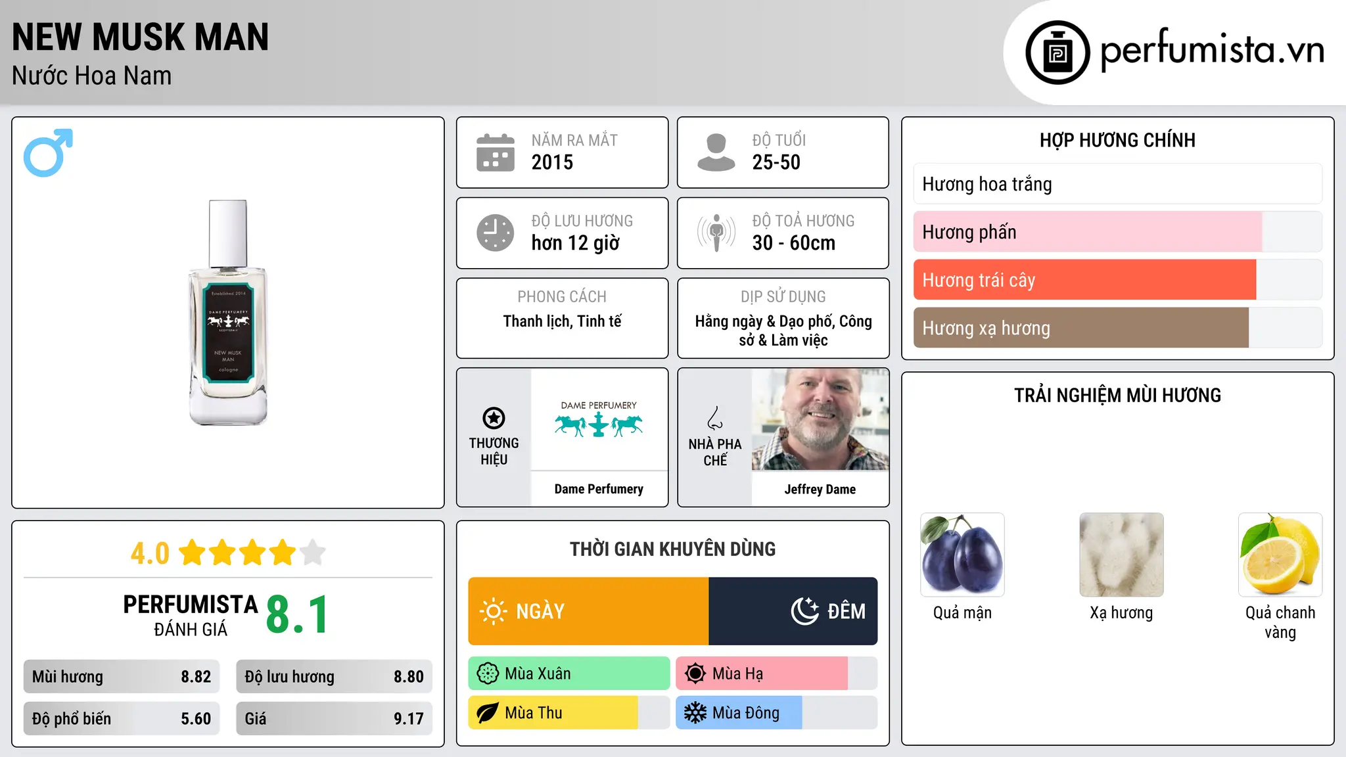Click the grey fifth rating star
The width and height of the screenshot is (1346, 757).
click(313, 552)
